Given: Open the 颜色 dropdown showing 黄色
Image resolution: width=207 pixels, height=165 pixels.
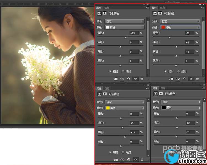Looking at the screenshot, I should [125, 108].
